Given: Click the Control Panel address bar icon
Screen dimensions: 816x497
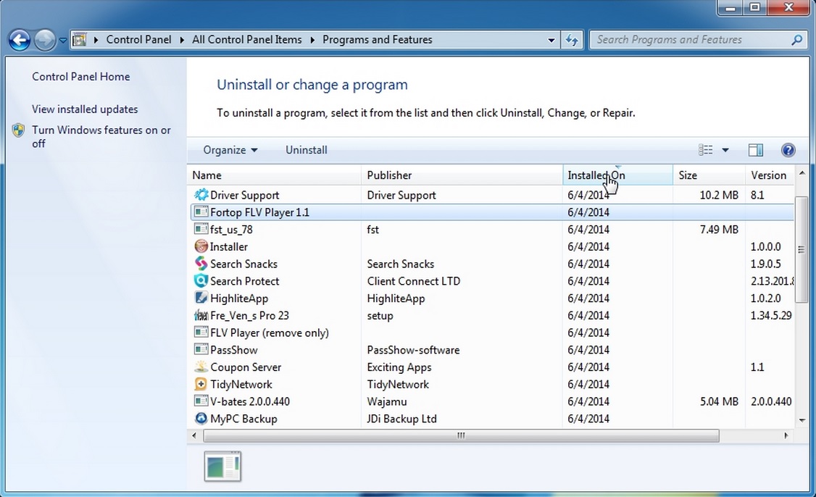Looking at the screenshot, I should [x=80, y=40].
